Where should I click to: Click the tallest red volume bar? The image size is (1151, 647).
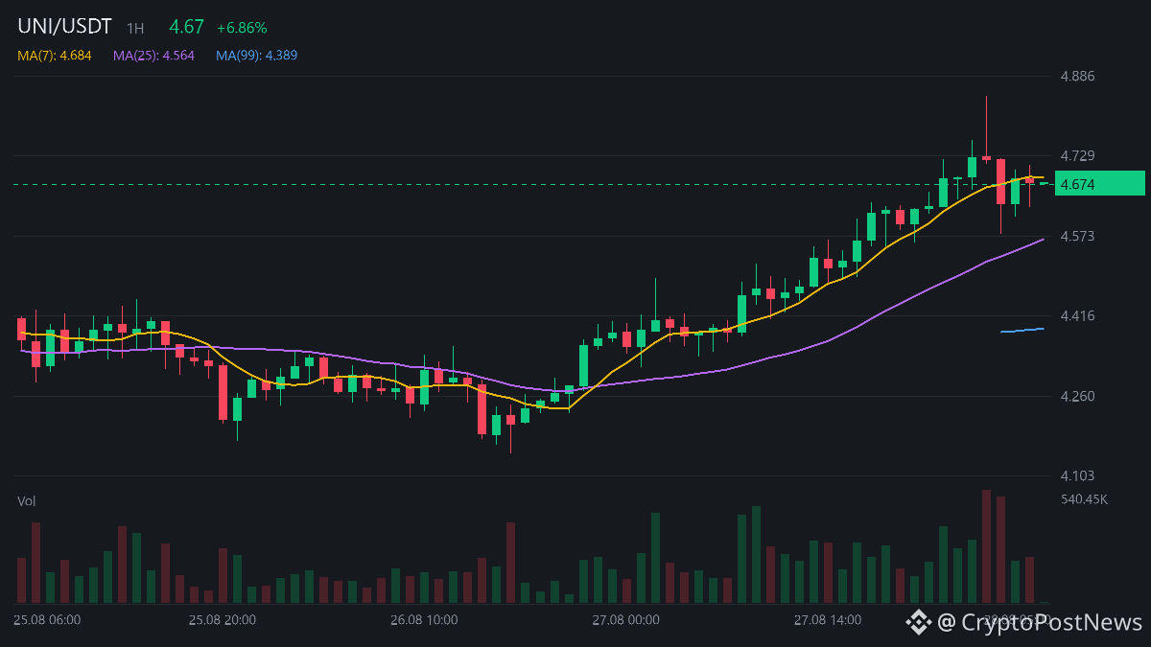pyautogui.click(x=986, y=546)
